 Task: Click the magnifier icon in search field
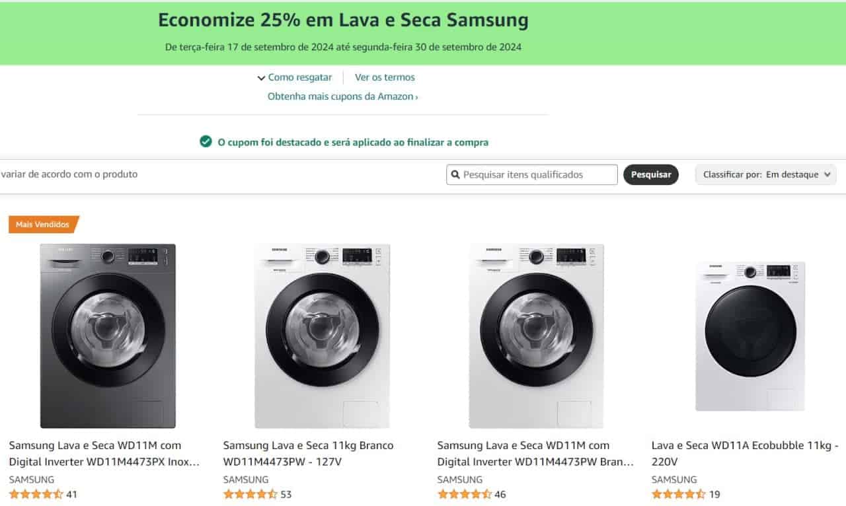coord(455,175)
